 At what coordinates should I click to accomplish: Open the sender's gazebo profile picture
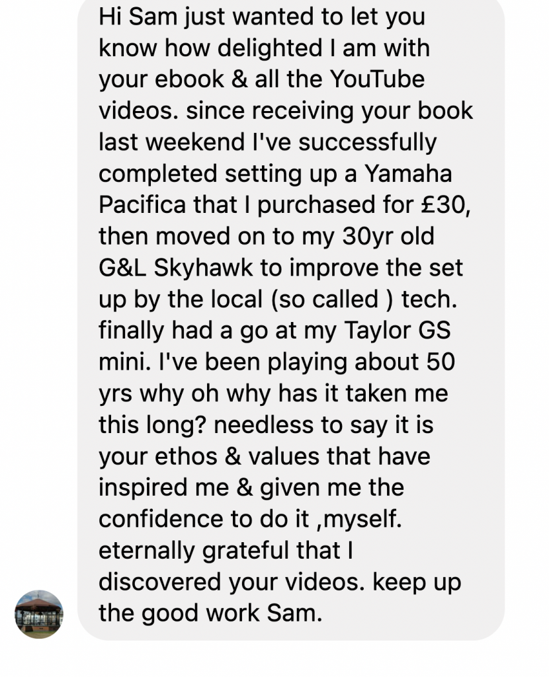[39, 614]
